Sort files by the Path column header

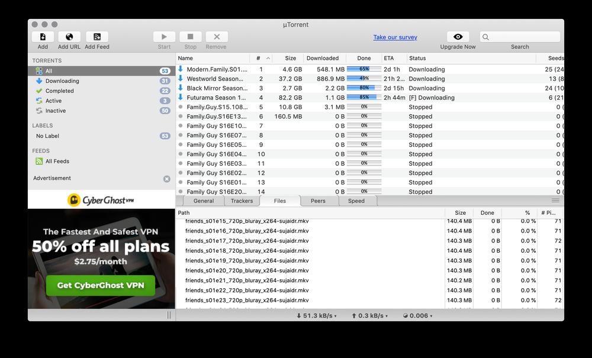[x=310, y=213]
